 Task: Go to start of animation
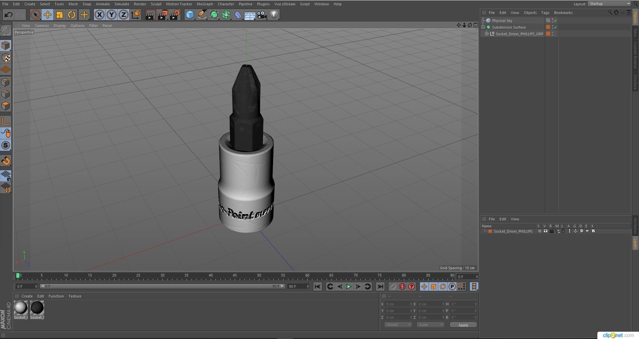click(x=318, y=286)
